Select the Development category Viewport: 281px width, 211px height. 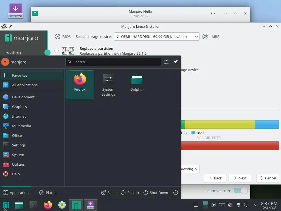32,97
